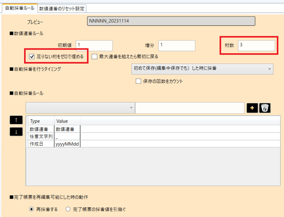Choose 完了帳票の採番値を引き継ぐ radio option
The image size is (284, 217).
(x=68, y=209)
